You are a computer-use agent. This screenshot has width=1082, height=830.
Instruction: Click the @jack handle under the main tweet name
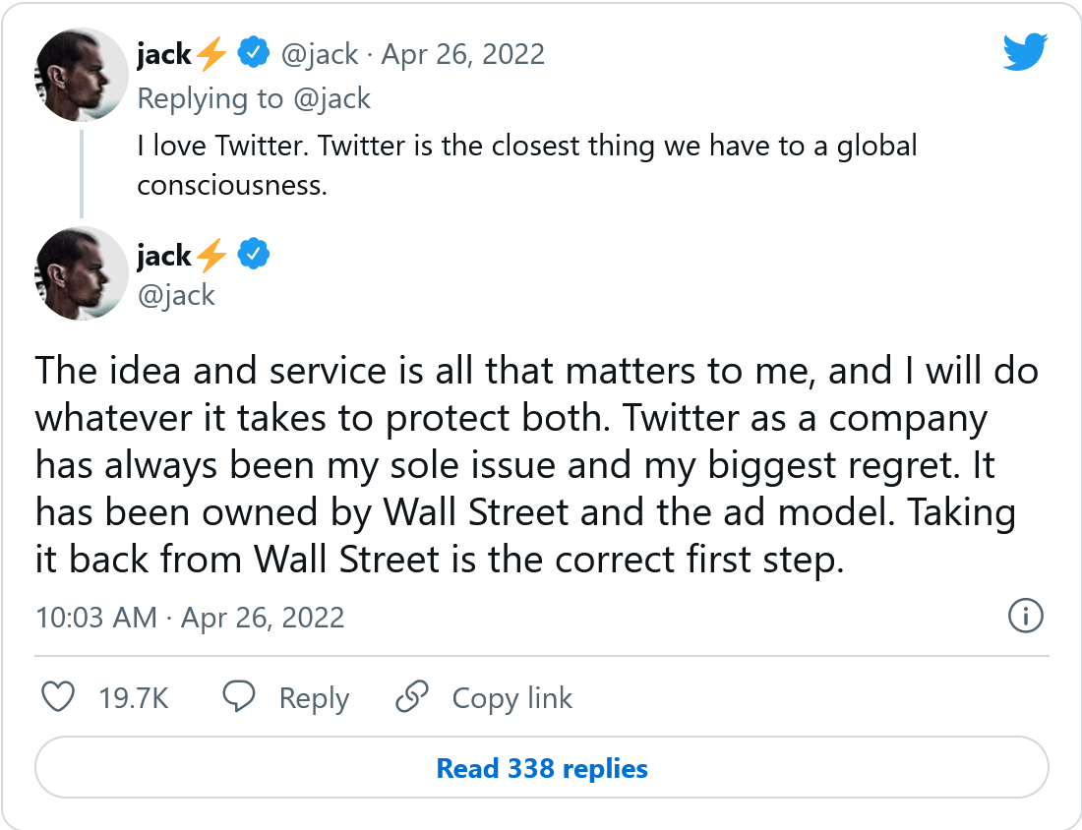(x=176, y=294)
